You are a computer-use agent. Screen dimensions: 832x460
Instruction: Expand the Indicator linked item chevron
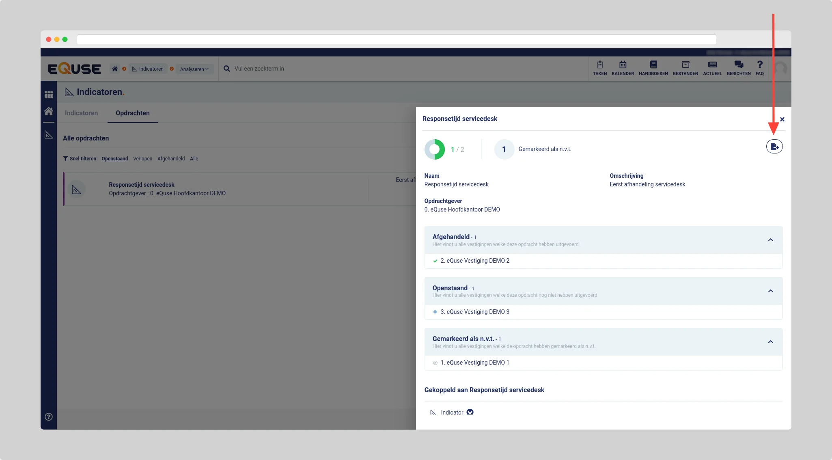pyautogui.click(x=470, y=412)
